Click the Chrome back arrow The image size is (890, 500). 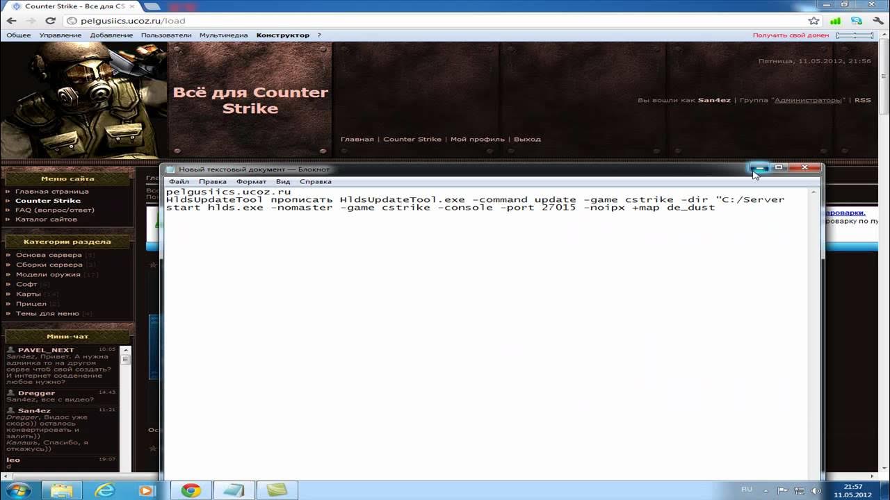(x=11, y=21)
